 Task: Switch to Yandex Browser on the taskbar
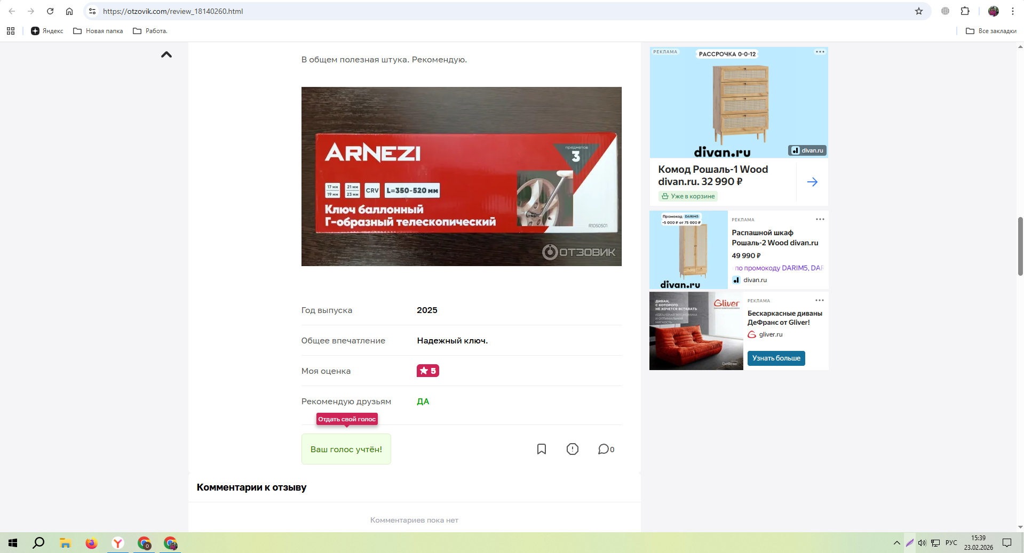click(x=118, y=543)
